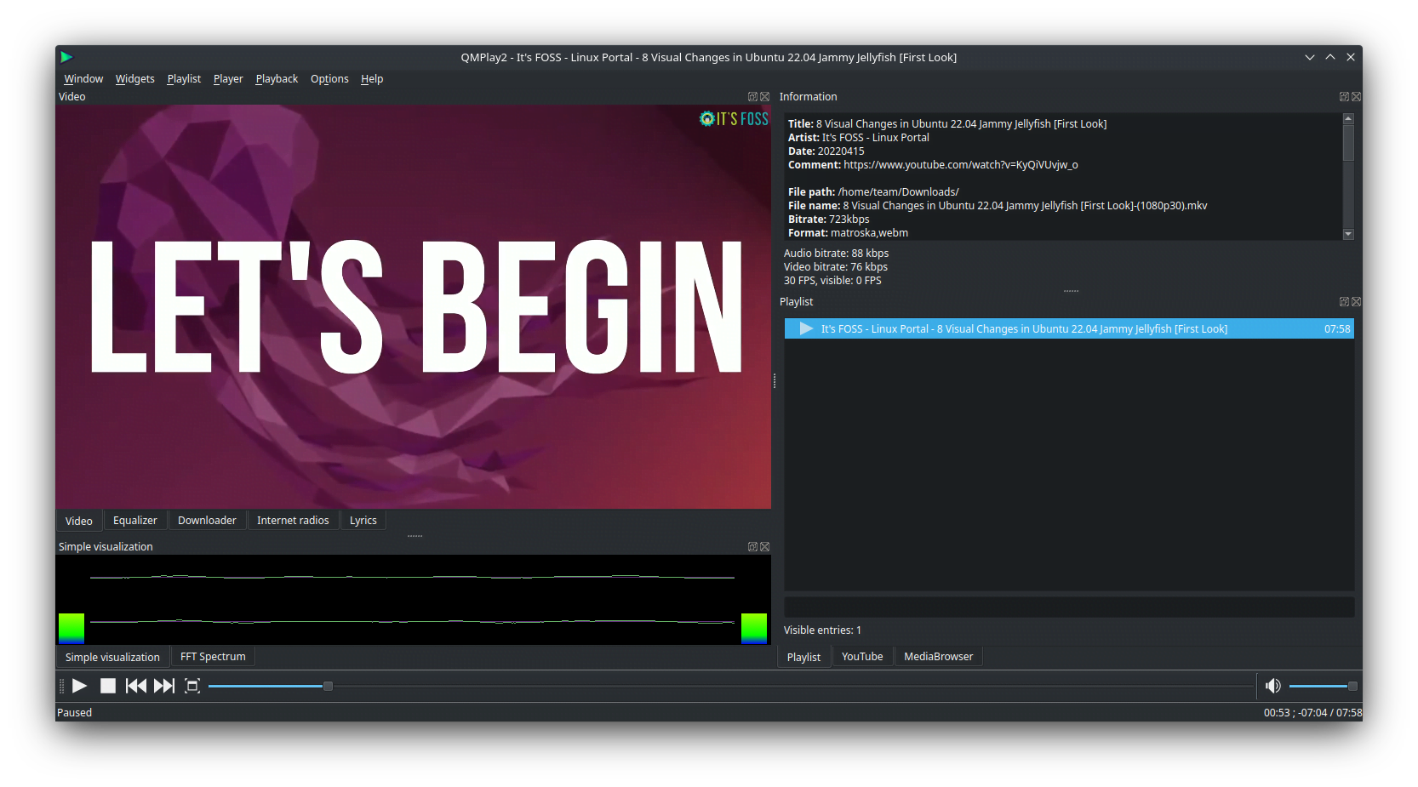
Task: Stop the current video
Action: (x=107, y=686)
